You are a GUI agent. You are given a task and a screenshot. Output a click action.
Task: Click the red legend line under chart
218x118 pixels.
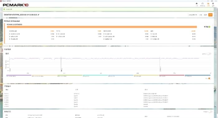click(172, 75)
